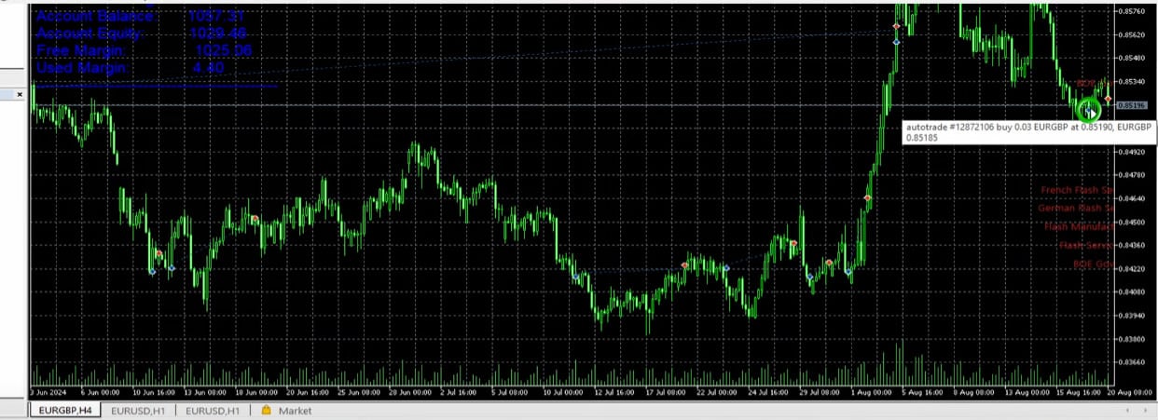
Task: Click the Flash Manufac news event label
Action: (1078, 226)
